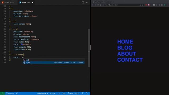The width and height of the screenshot is (169, 95).
Task: Change end of line sequence LF
Action: [x=59, y=93]
